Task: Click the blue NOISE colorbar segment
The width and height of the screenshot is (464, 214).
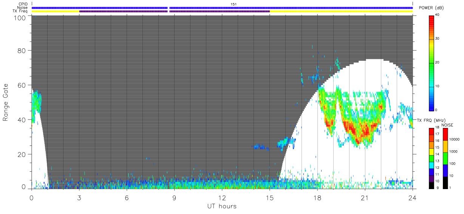Action: coord(445,171)
